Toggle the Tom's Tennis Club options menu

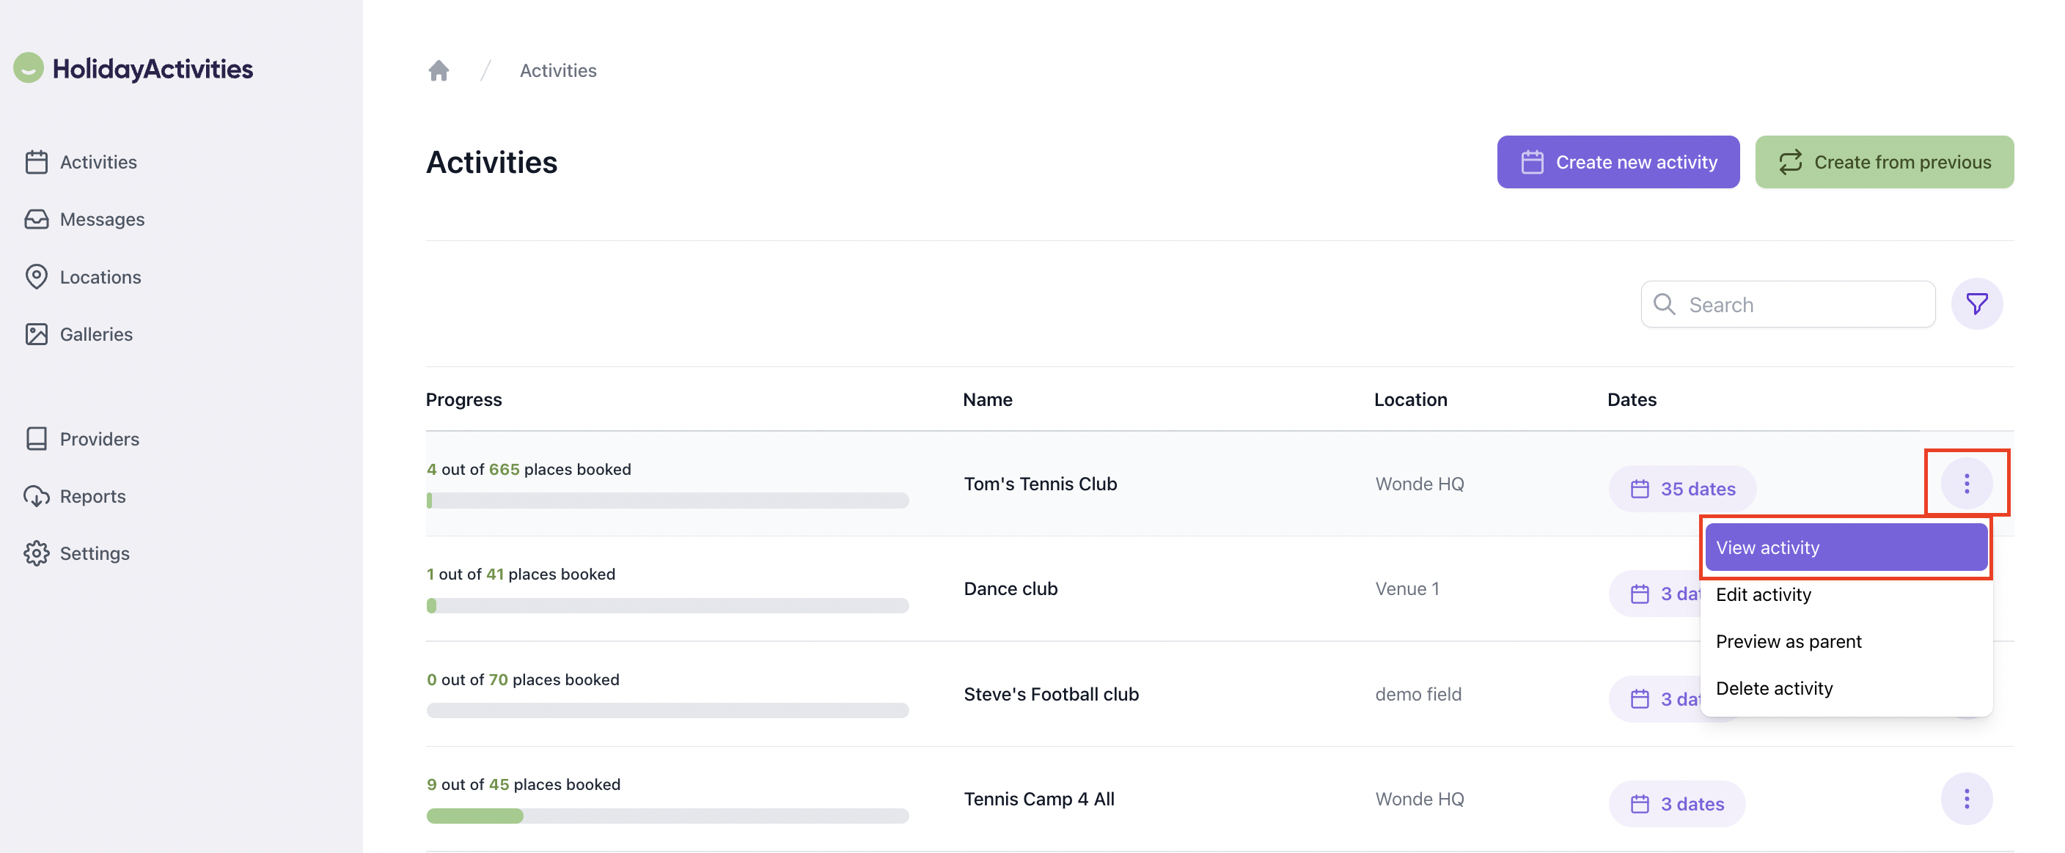point(1965,484)
